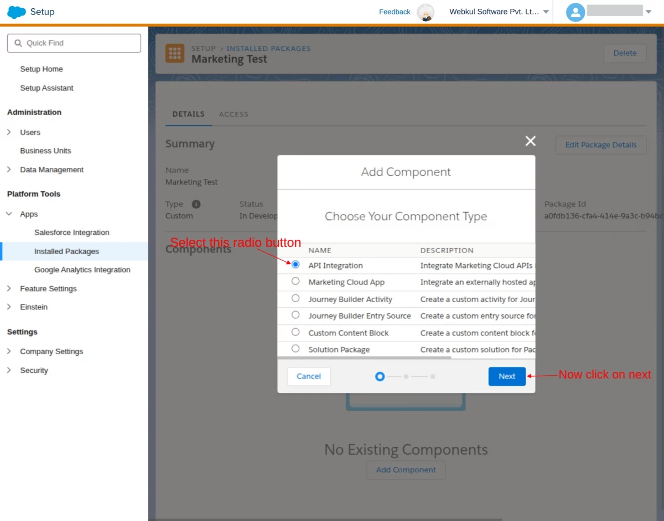Click the user profile avatar icon
Screen dimensions: 664x521
(575, 12)
